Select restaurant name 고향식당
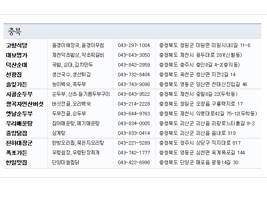Viewport: 267px width, 201px height. 16,45
